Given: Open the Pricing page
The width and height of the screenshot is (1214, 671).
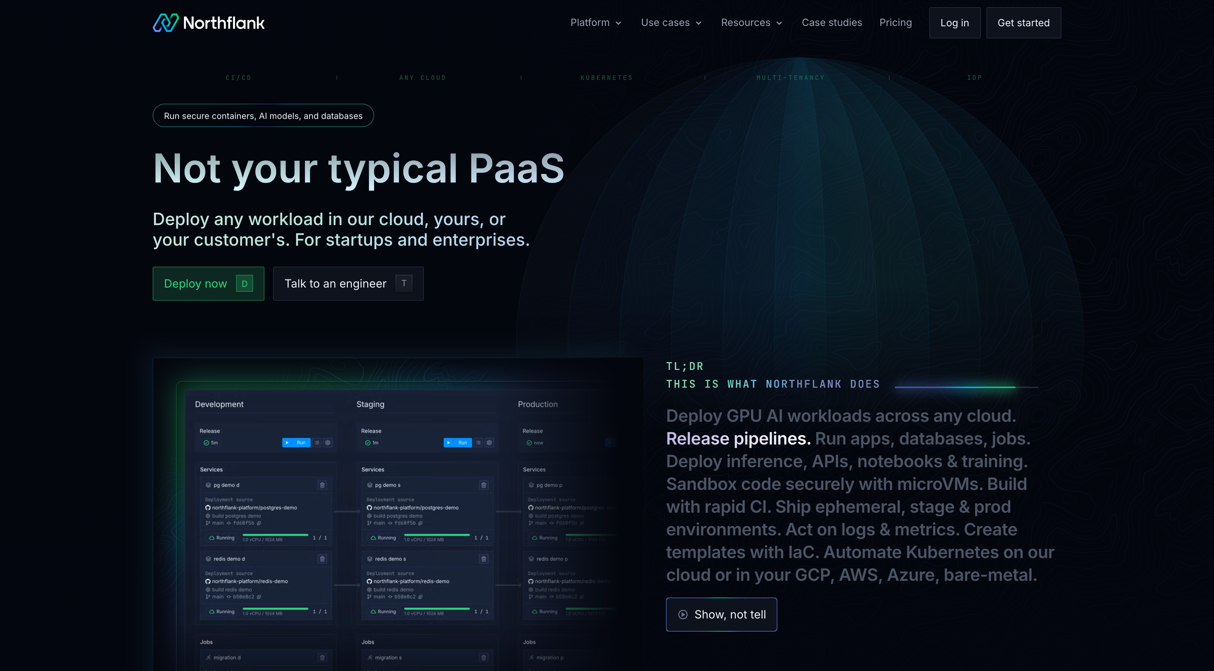Looking at the screenshot, I should point(896,23).
